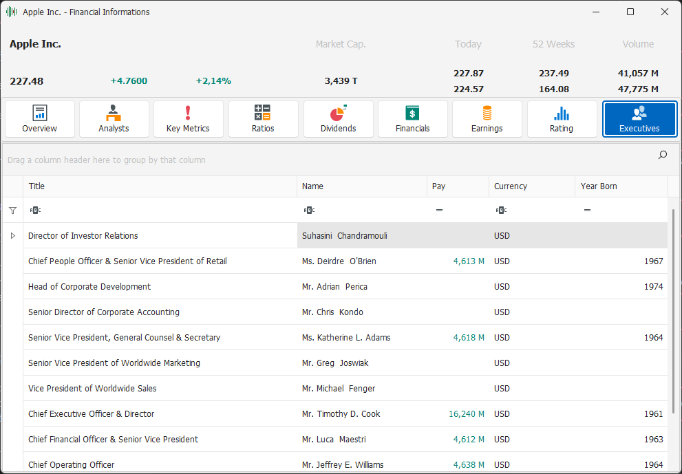Open the grid search magnifier icon

[663, 155]
